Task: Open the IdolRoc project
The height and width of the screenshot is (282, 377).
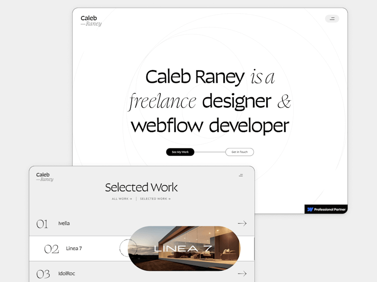Action: [x=66, y=274]
